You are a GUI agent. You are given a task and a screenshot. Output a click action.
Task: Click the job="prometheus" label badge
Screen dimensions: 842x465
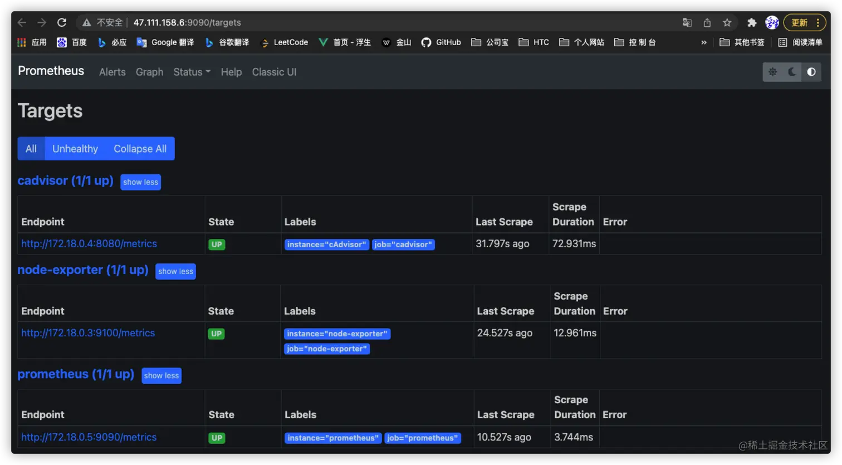[423, 438]
